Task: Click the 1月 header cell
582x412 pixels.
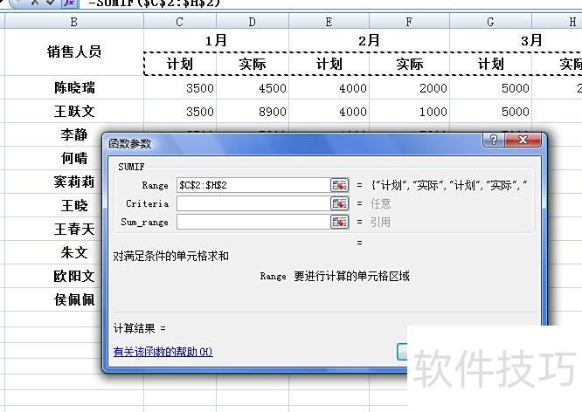Action: (216, 40)
